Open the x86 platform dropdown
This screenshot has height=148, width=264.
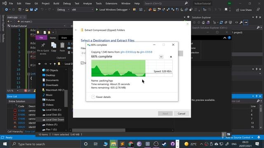click(82, 10)
